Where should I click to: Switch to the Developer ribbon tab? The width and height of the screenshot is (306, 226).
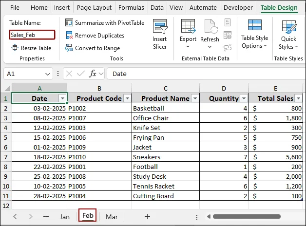point(238,8)
